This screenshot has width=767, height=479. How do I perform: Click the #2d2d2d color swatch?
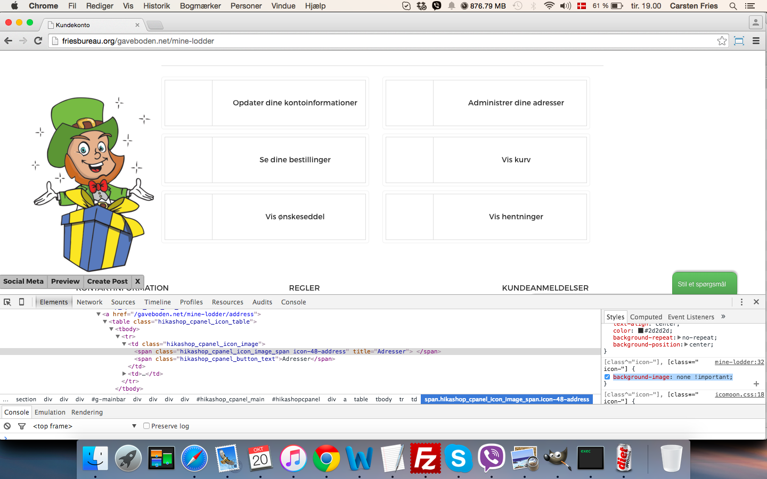coord(641,331)
